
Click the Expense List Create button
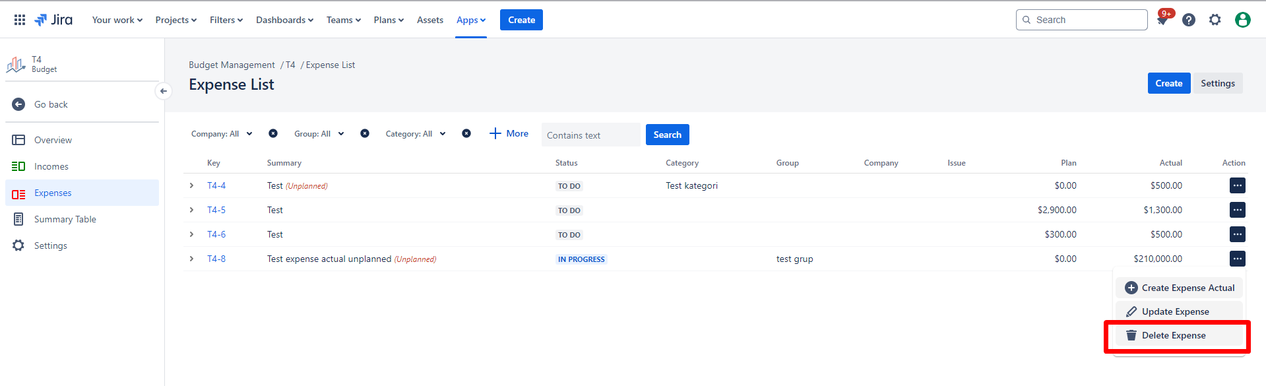[x=1168, y=83]
